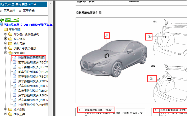Click the page icon of 控制系统位置索引图
This screenshot has width=187, height=116.
[15, 58]
